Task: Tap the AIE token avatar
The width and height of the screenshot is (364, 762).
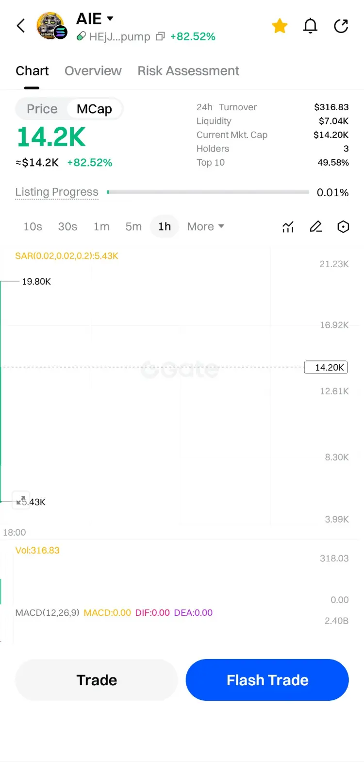Action: click(51, 26)
